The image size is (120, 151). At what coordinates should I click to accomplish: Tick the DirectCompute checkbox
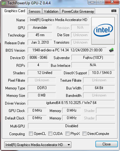coord(84,134)
